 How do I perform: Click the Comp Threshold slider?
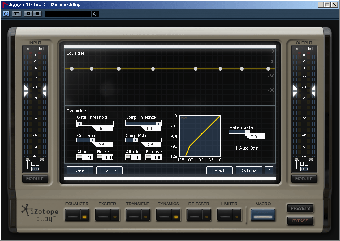(x=143, y=123)
